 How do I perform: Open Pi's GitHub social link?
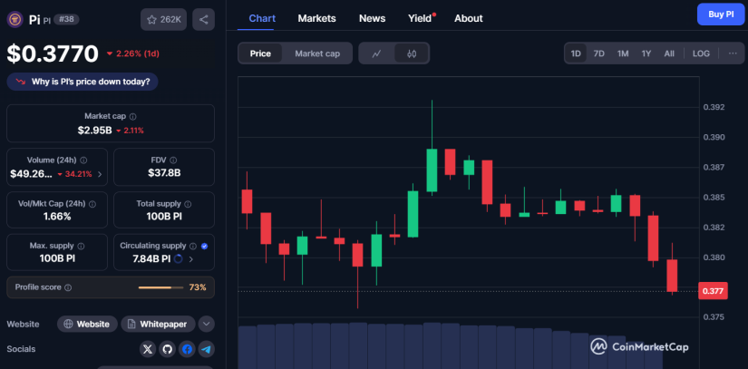pyautogui.click(x=168, y=349)
